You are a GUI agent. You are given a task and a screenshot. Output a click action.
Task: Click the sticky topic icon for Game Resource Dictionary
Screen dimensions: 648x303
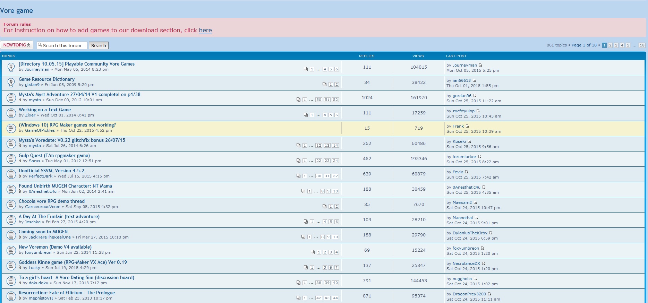click(x=11, y=82)
